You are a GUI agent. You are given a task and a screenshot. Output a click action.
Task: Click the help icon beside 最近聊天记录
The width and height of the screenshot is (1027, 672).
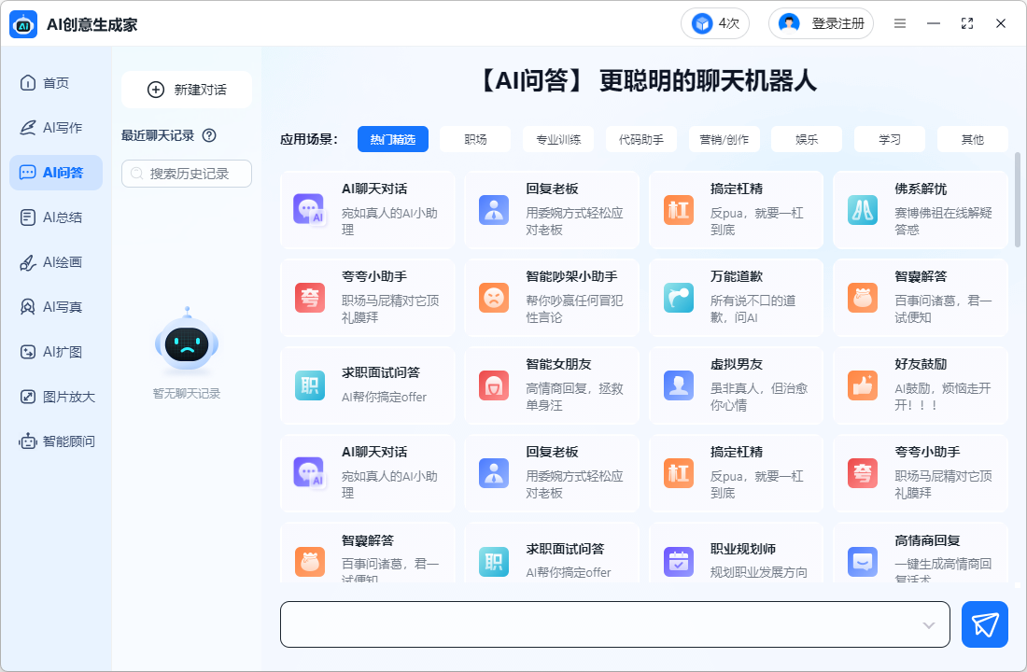[209, 135]
